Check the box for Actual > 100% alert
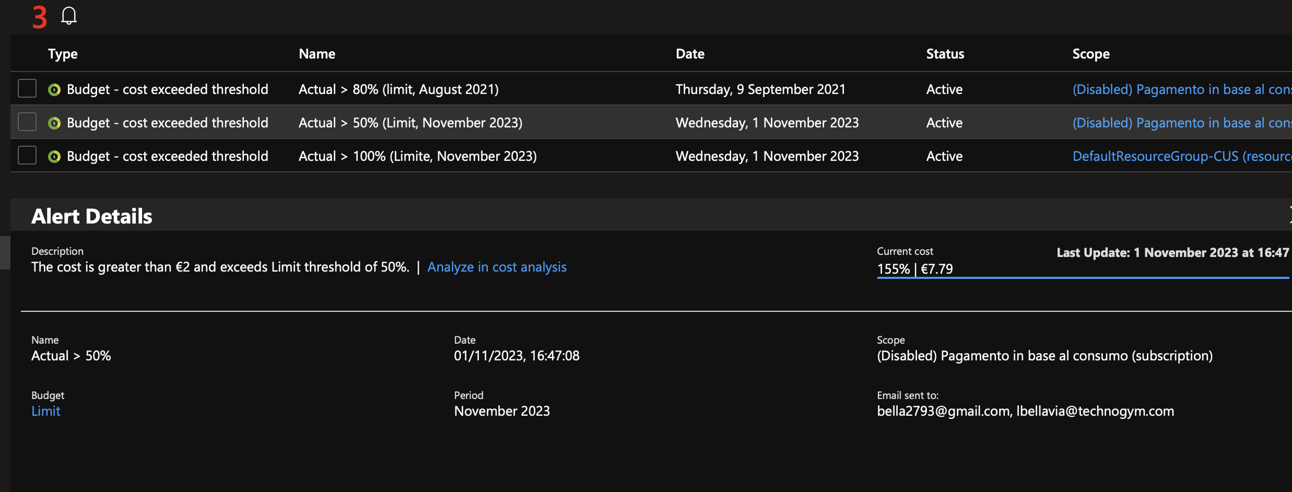Viewport: 1292px width, 492px height. [27, 156]
